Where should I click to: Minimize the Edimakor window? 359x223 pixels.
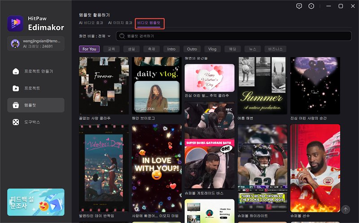tap(328, 6)
